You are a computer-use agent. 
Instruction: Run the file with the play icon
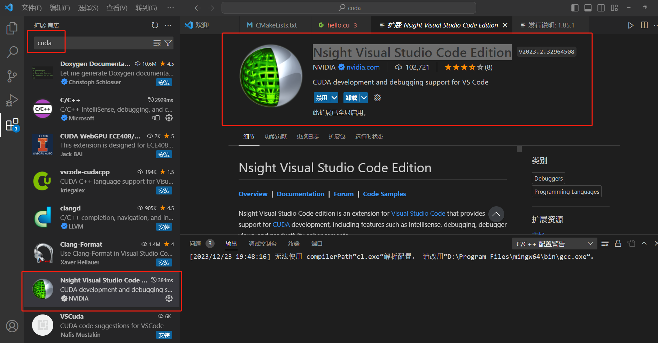pos(630,25)
